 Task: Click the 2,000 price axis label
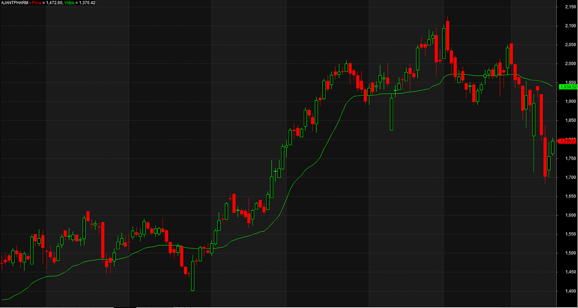[570, 64]
